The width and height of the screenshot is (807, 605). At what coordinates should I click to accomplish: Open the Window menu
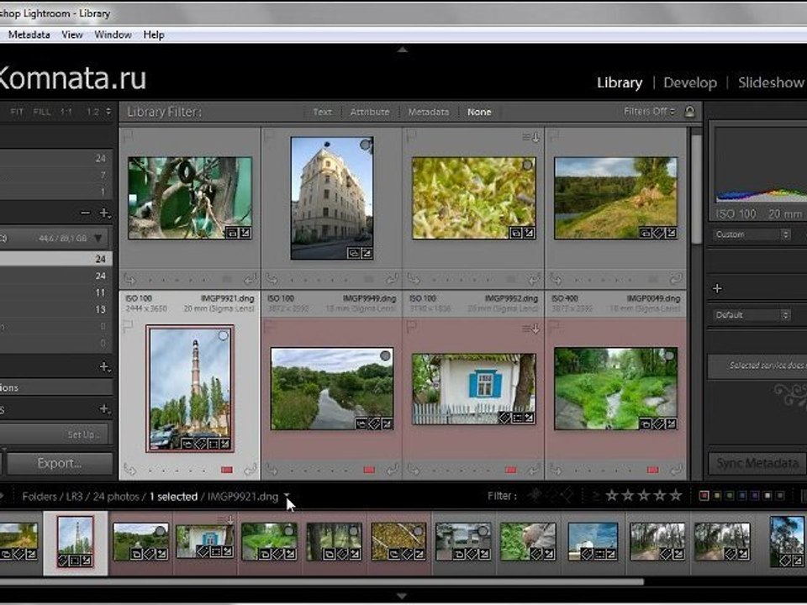(x=113, y=34)
